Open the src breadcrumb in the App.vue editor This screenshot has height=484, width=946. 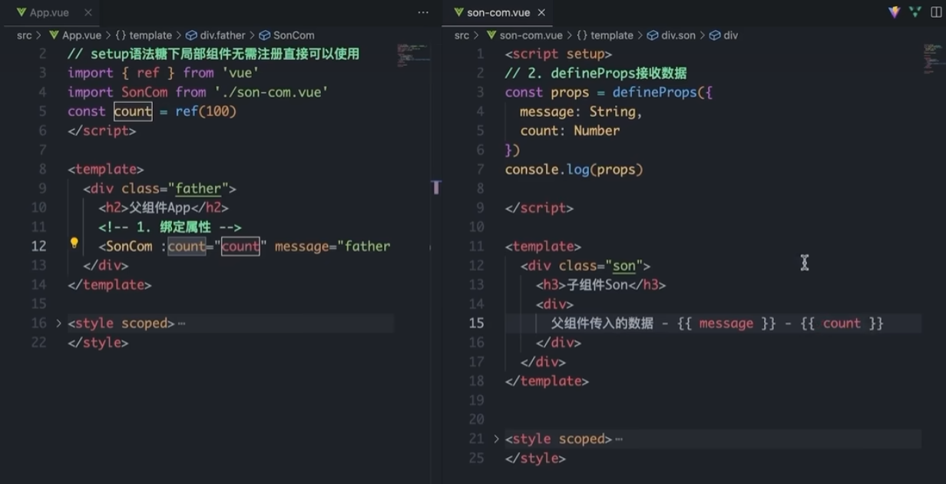pos(25,35)
